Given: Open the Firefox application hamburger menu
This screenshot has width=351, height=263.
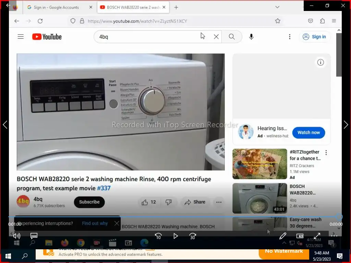Looking at the screenshot, I should coord(334,21).
